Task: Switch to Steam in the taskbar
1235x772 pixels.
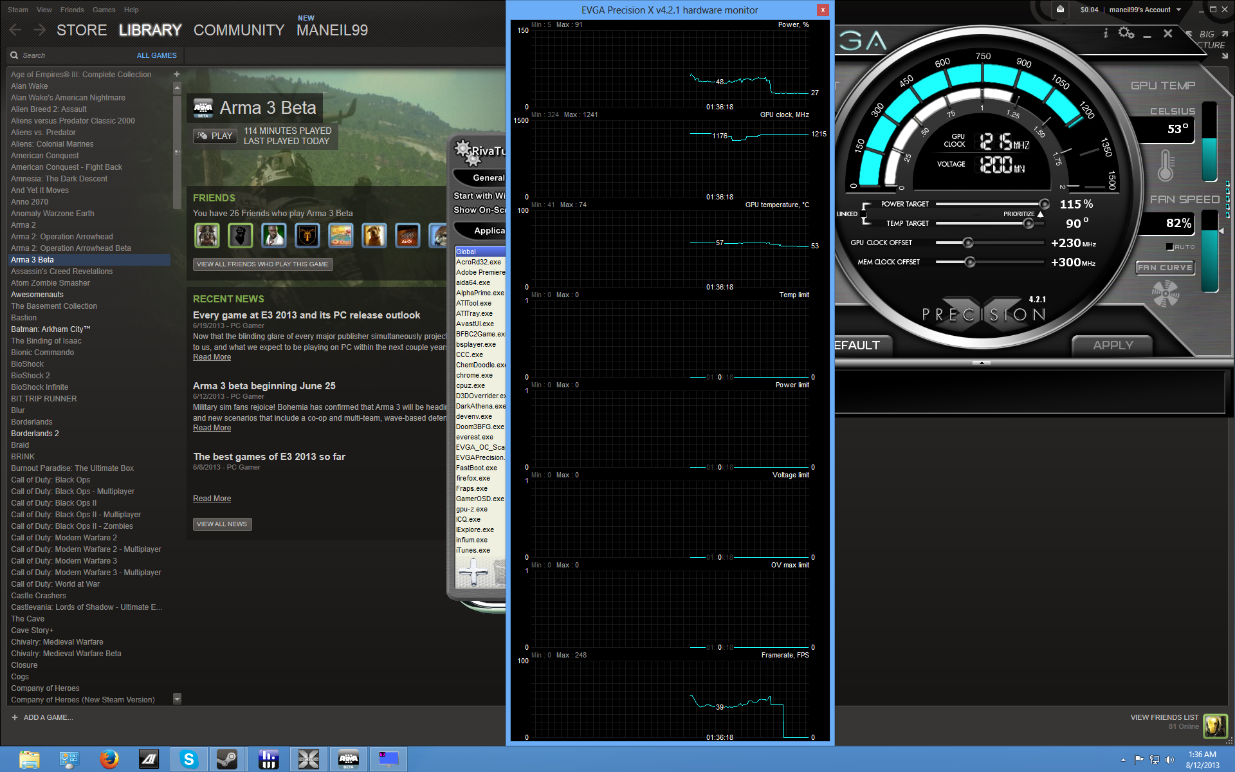Action: pos(228,759)
